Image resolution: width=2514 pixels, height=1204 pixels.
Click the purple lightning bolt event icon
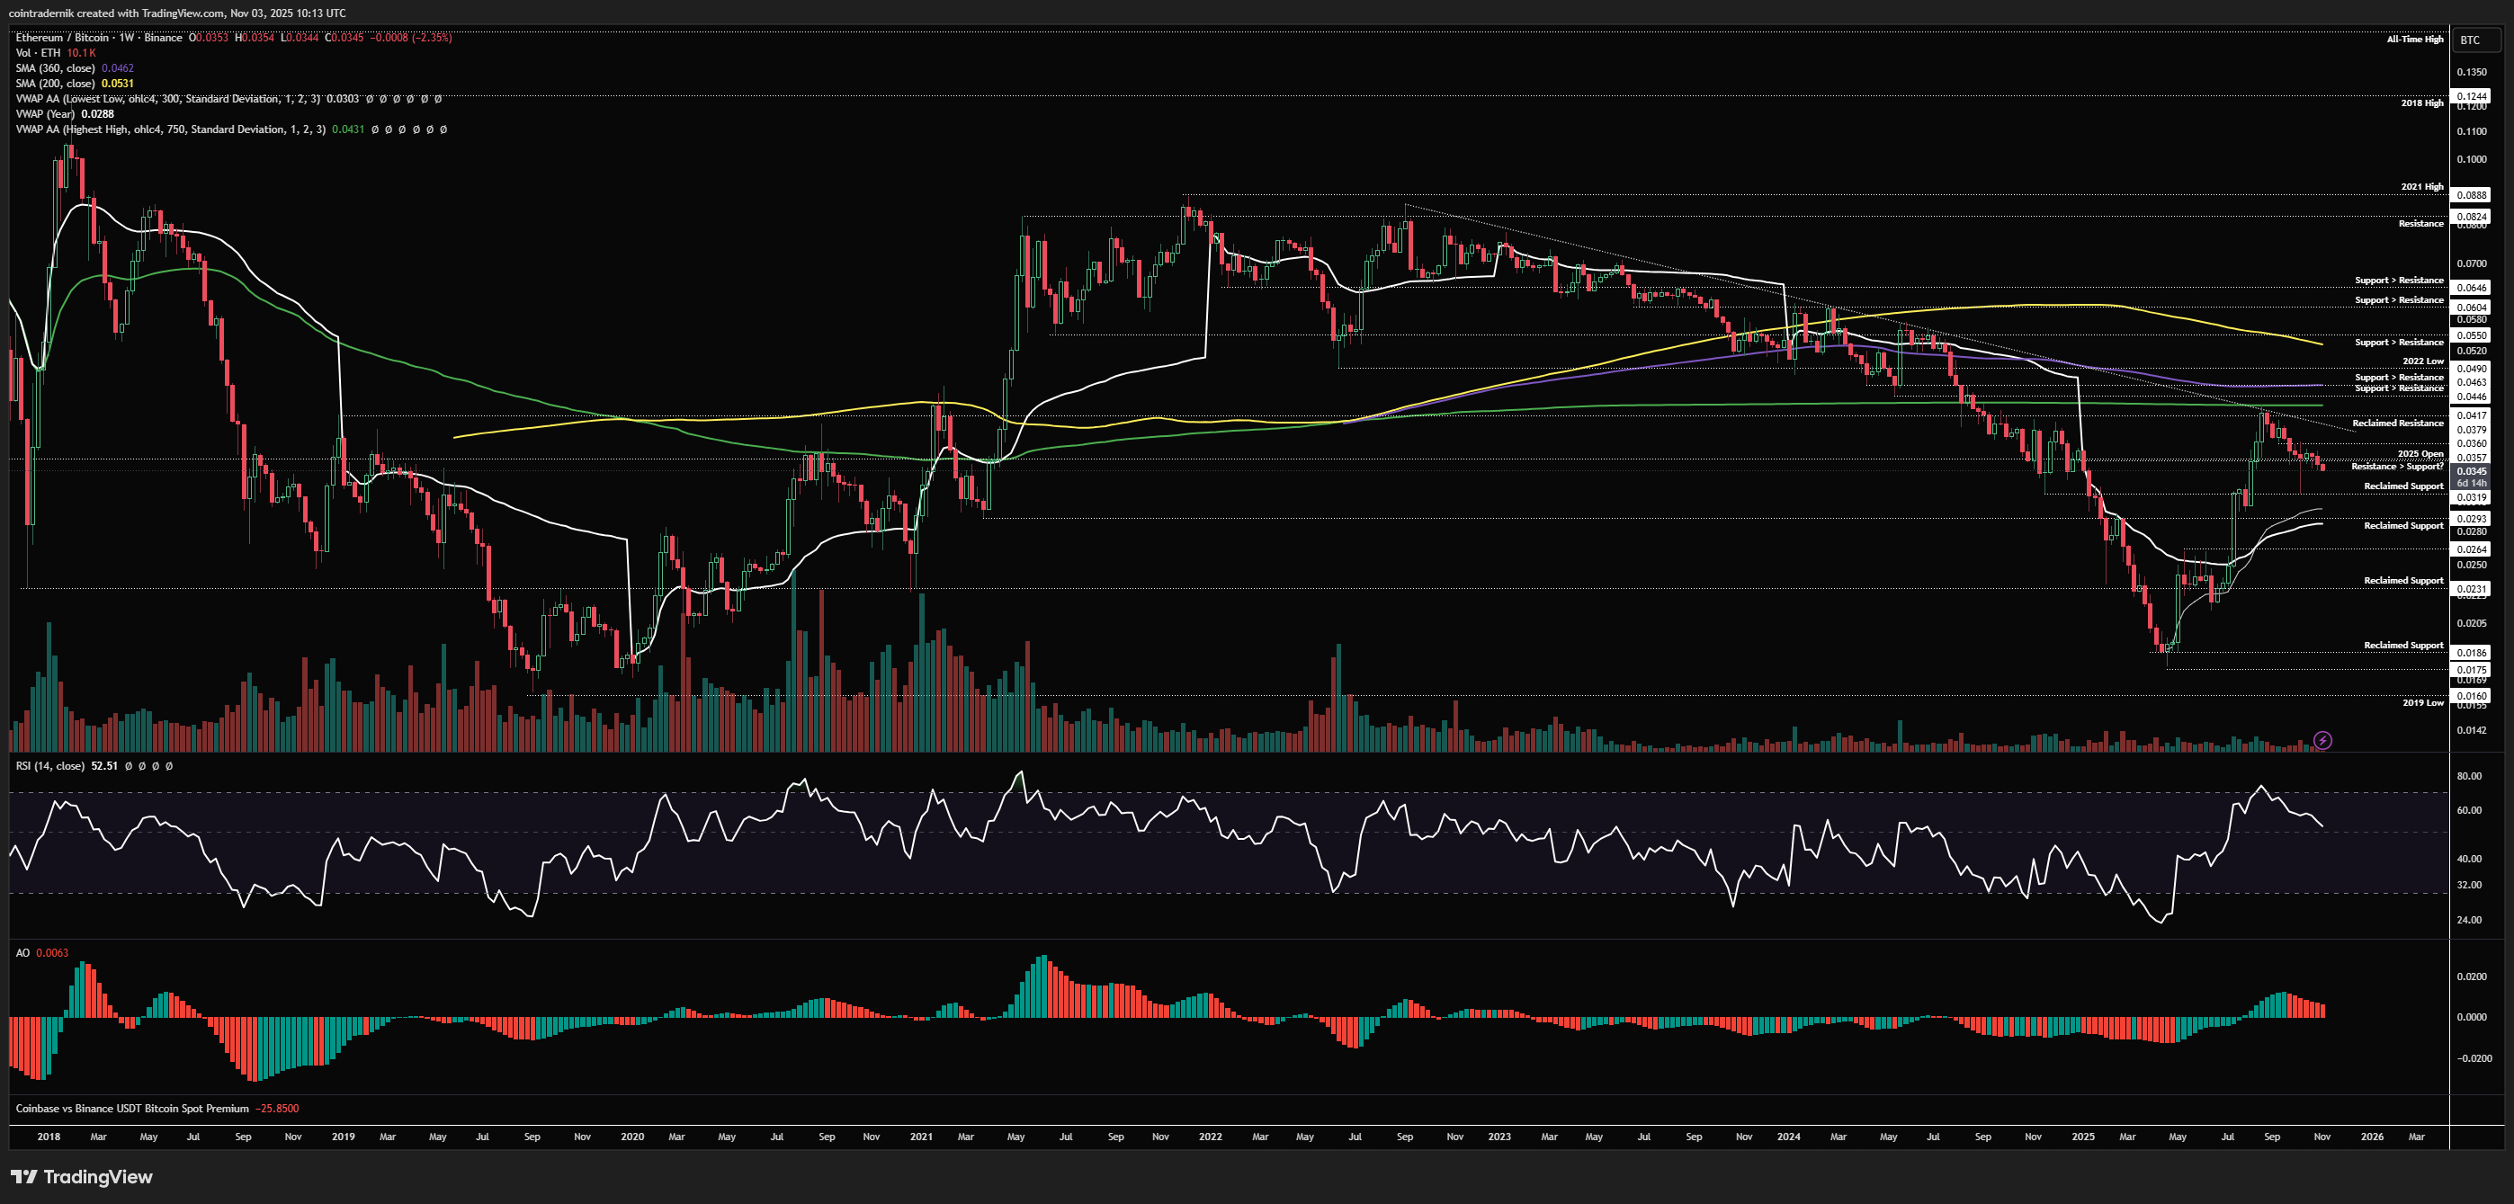pos(2322,741)
